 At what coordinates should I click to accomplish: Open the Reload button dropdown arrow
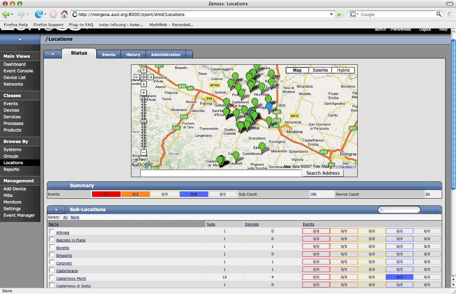click(44, 15)
